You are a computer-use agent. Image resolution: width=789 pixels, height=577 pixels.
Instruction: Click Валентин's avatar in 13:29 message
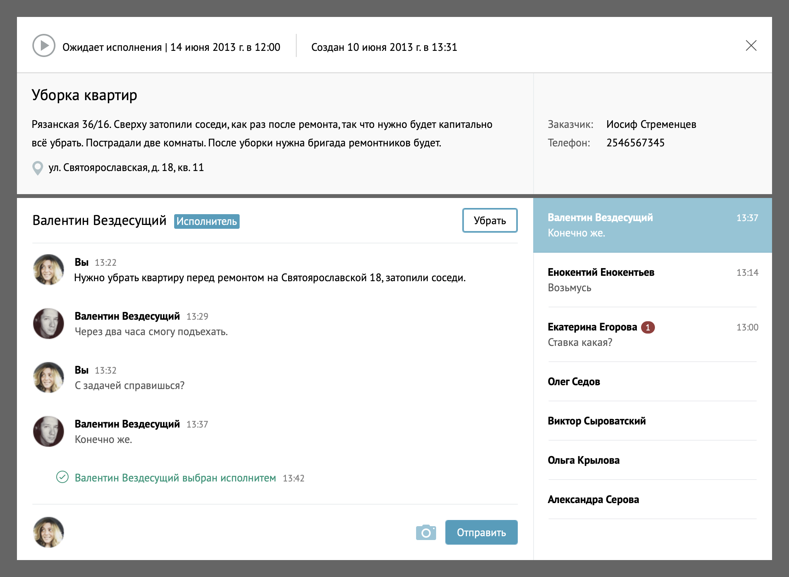(x=49, y=324)
